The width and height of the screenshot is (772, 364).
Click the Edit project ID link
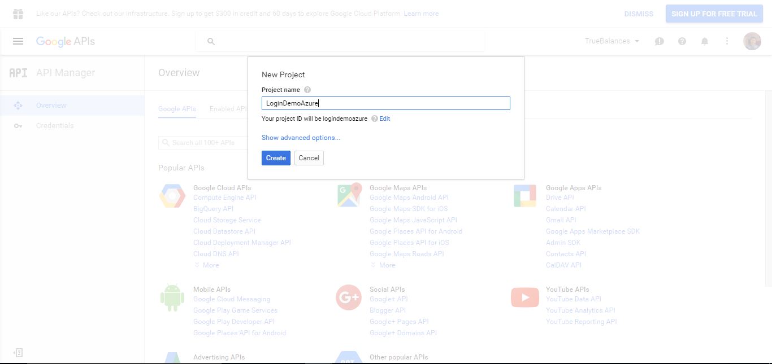(385, 119)
